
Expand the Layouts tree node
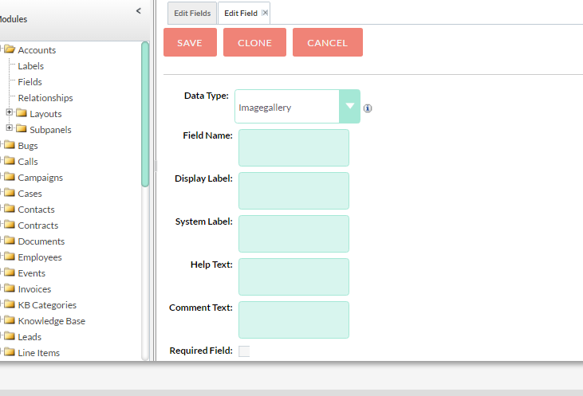10,112
